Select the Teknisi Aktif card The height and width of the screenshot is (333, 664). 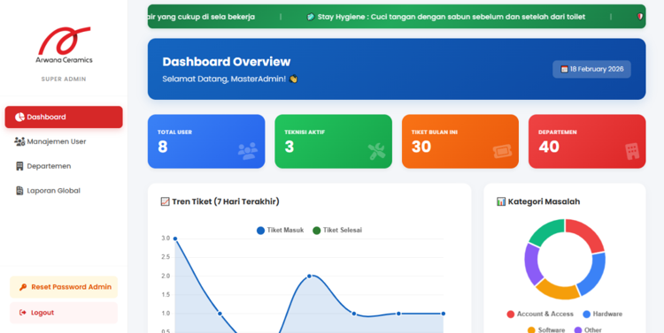tap(333, 141)
